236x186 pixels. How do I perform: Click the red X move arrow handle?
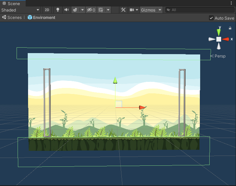[x=142, y=108]
